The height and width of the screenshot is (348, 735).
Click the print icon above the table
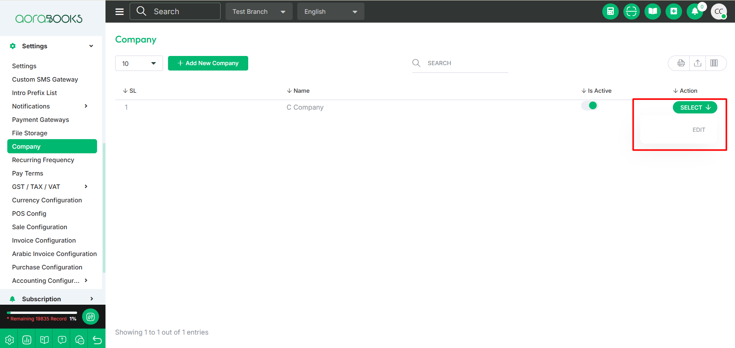click(x=681, y=63)
